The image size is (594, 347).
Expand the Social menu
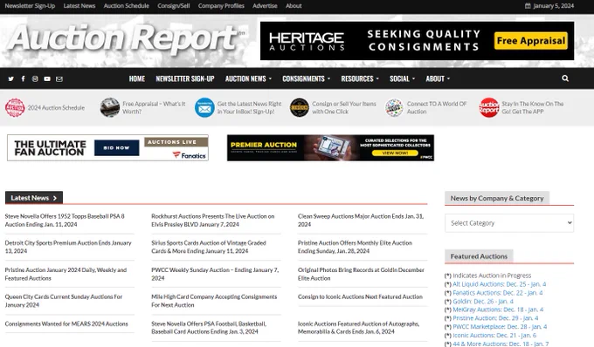pos(403,78)
